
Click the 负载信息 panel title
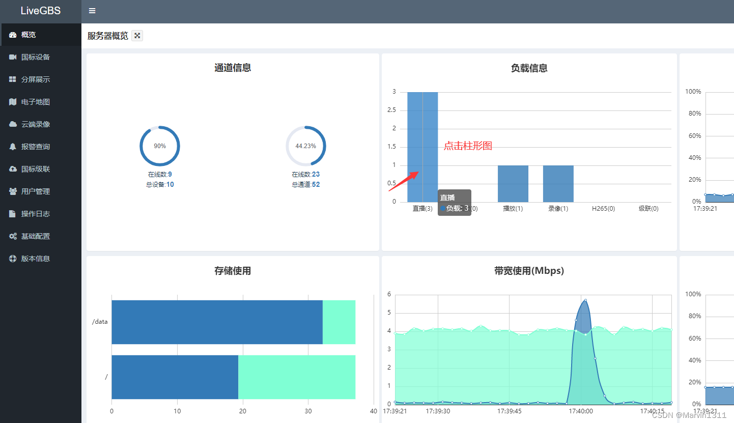click(x=529, y=68)
